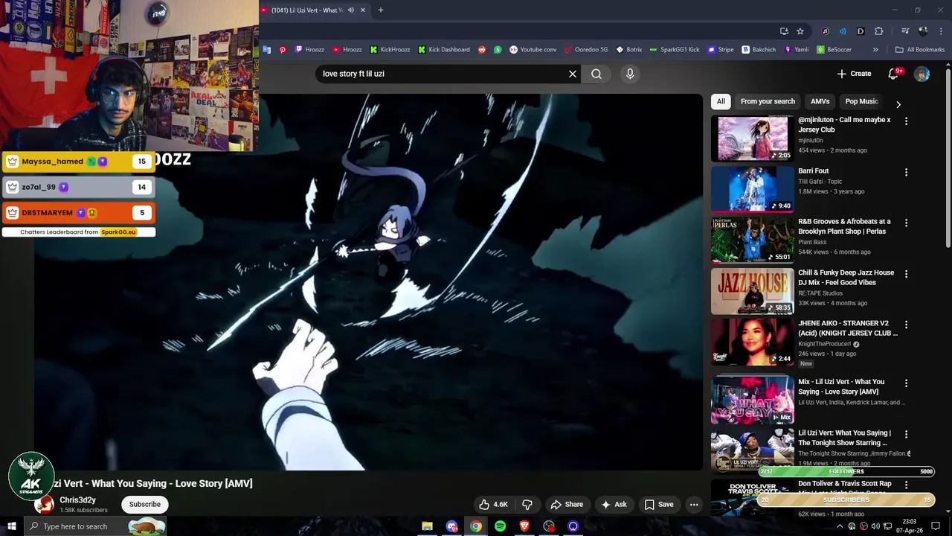
Task: Select the Pop Music filter chip
Action: click(861, 101)
